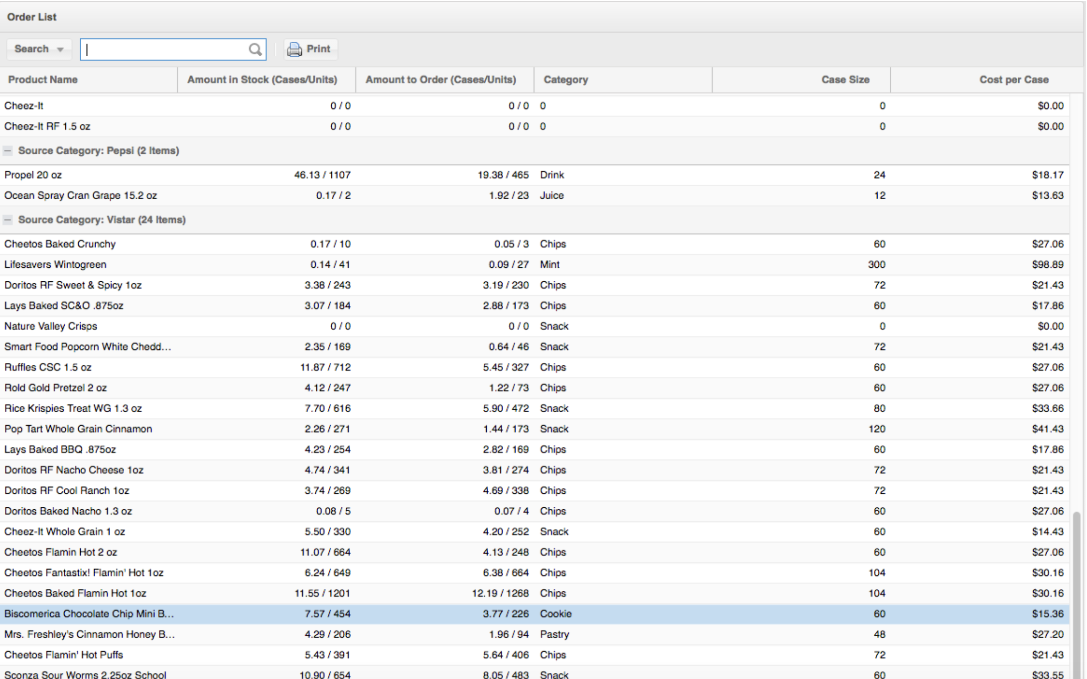Select Doritos Baked Nacho 1.3 oz row
This screenshot has width=1087, height=679.
click(x=535, y=511)
